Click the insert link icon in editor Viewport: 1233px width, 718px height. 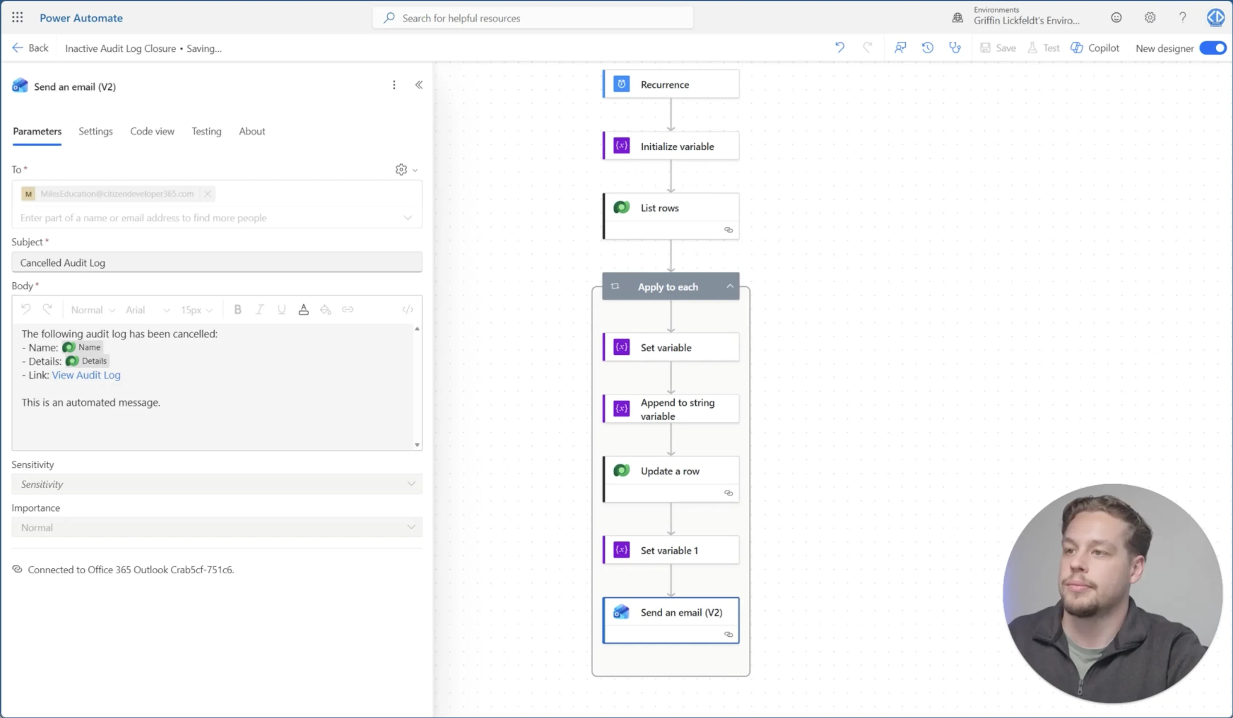[347, 309]
